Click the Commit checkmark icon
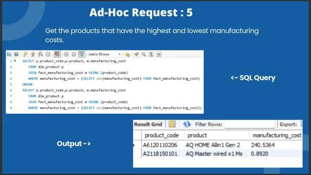The image size is (311, 175). click(66, 54)
